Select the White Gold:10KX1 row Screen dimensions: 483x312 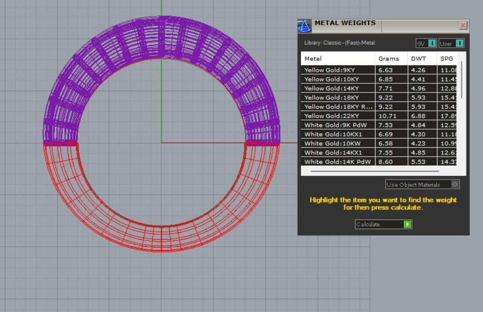click(x=379, y=134)
